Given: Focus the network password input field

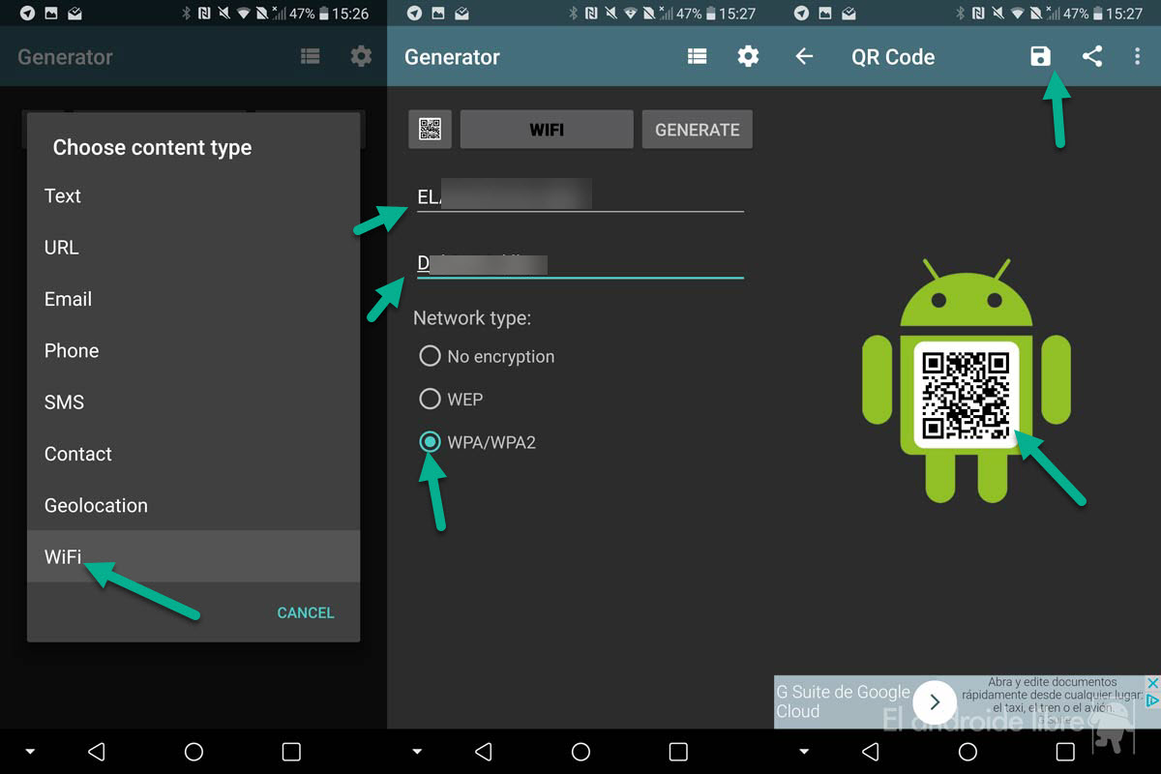Looking at the screenshot, I should (580, 263).
